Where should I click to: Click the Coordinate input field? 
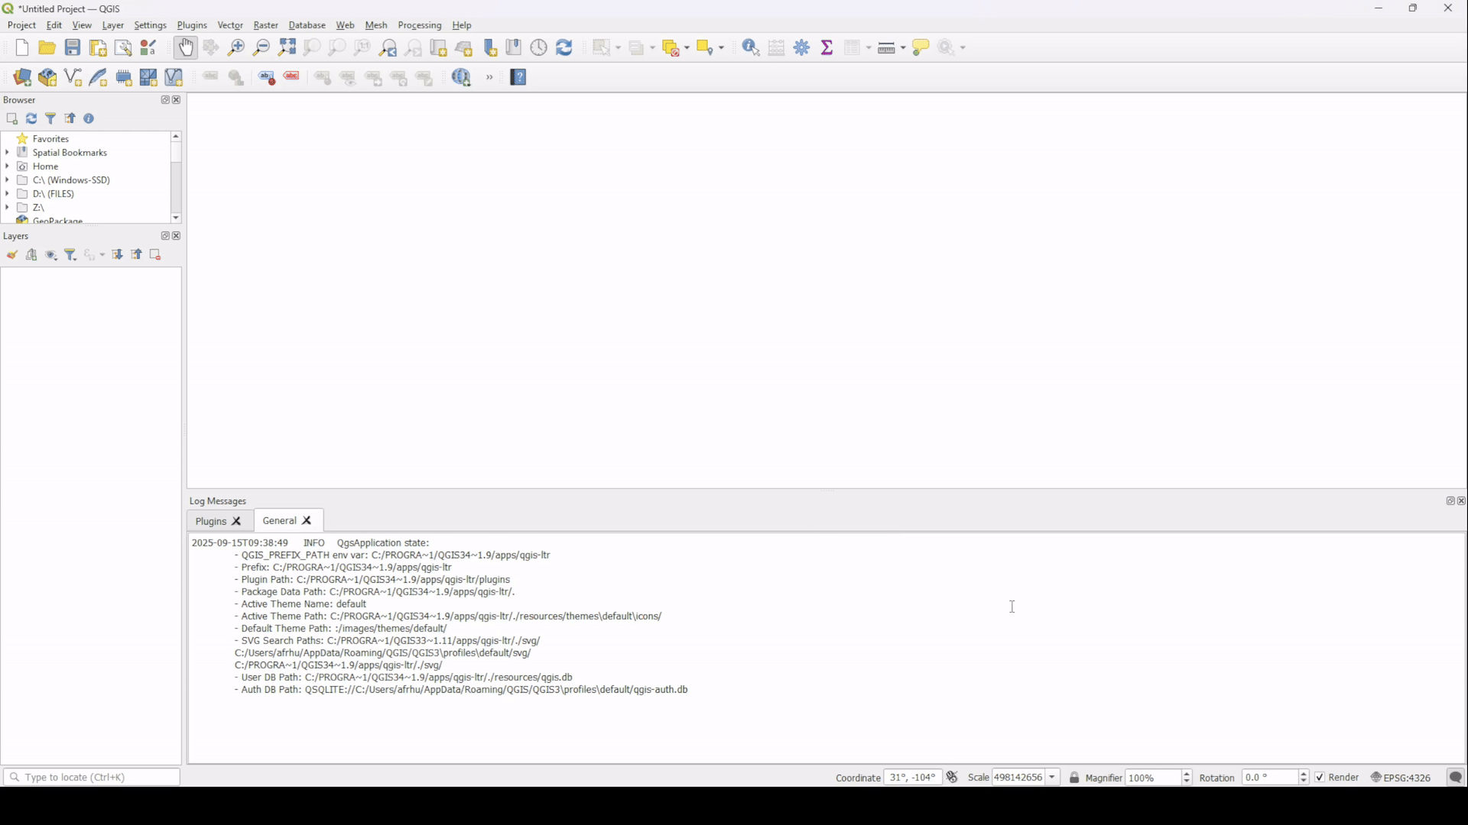click(913, 778)
